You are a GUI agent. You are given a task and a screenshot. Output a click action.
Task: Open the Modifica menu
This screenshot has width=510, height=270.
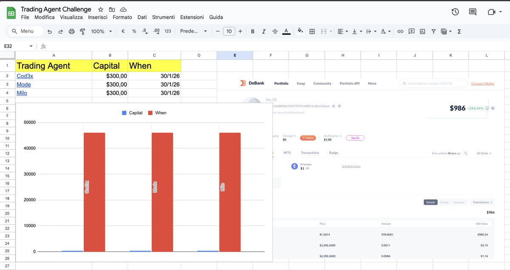click(45, 17)
